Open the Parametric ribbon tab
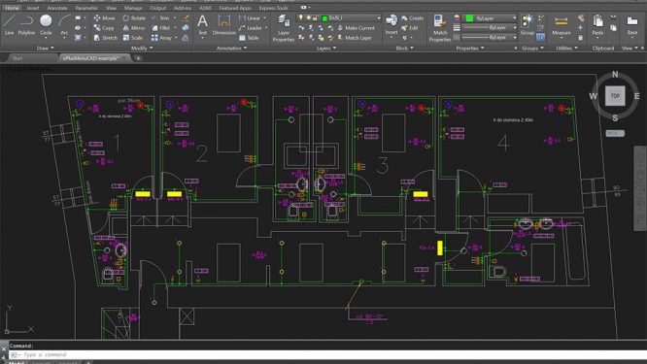 pyautogui.click(x=86, y=8)
